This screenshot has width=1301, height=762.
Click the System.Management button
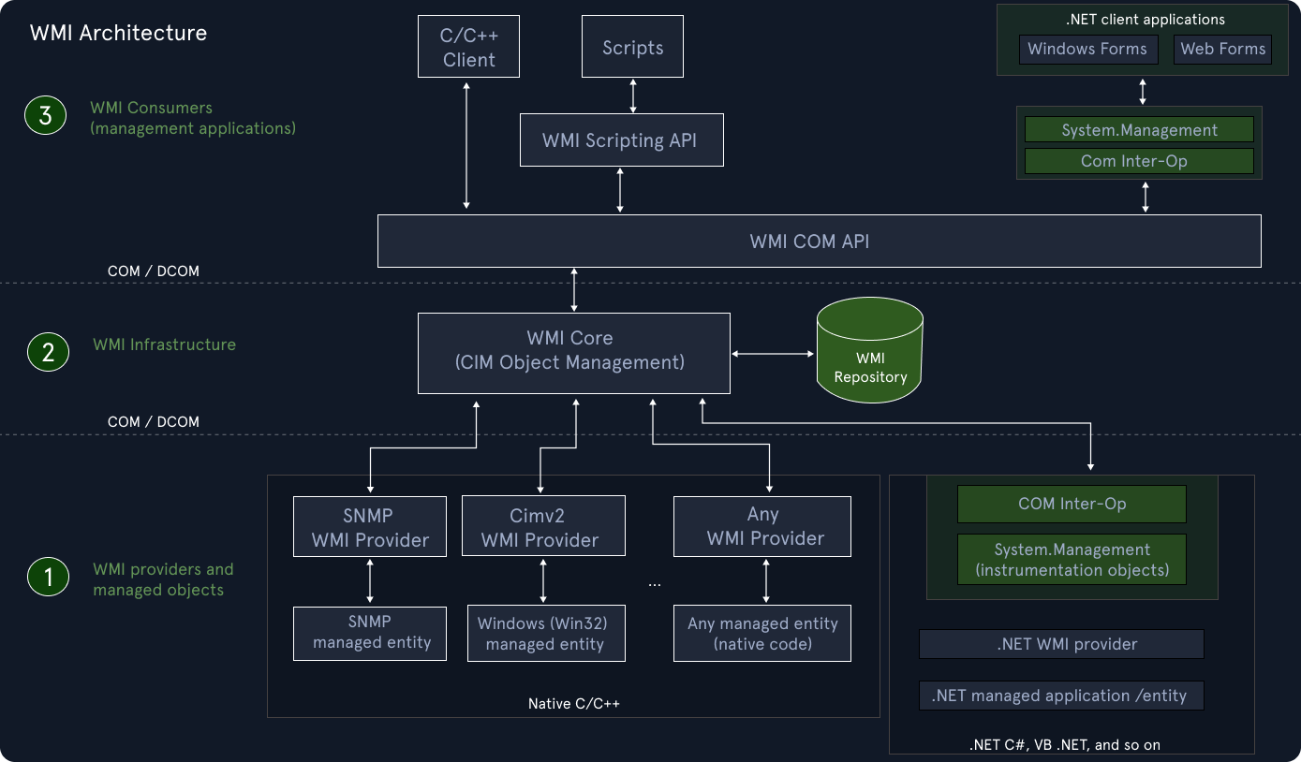[x=1139, y=129]
